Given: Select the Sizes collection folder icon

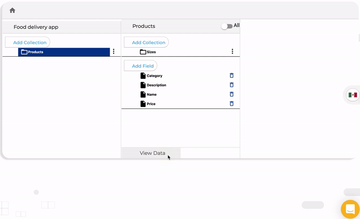Looking at the screenshot, I should click(x=143, y=52).
